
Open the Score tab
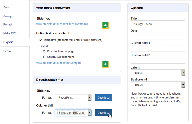7,51
